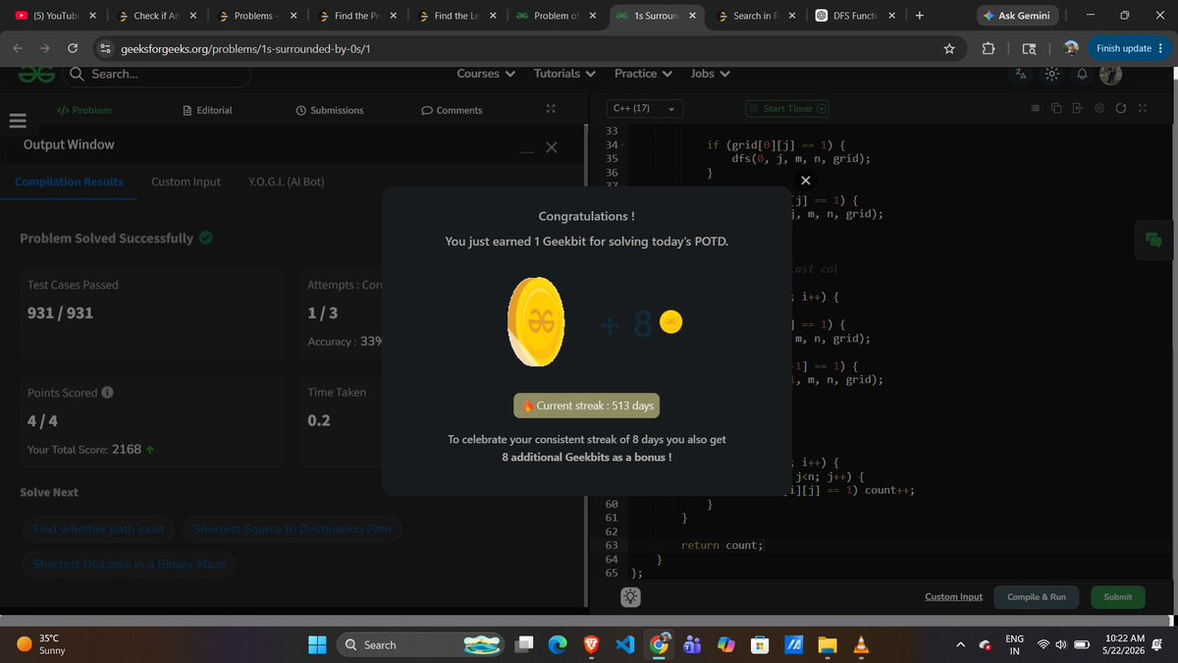The image size is (1178, 663).
Task: Open the browser extensions puzzle icon
Action: (x=988, y=48)
